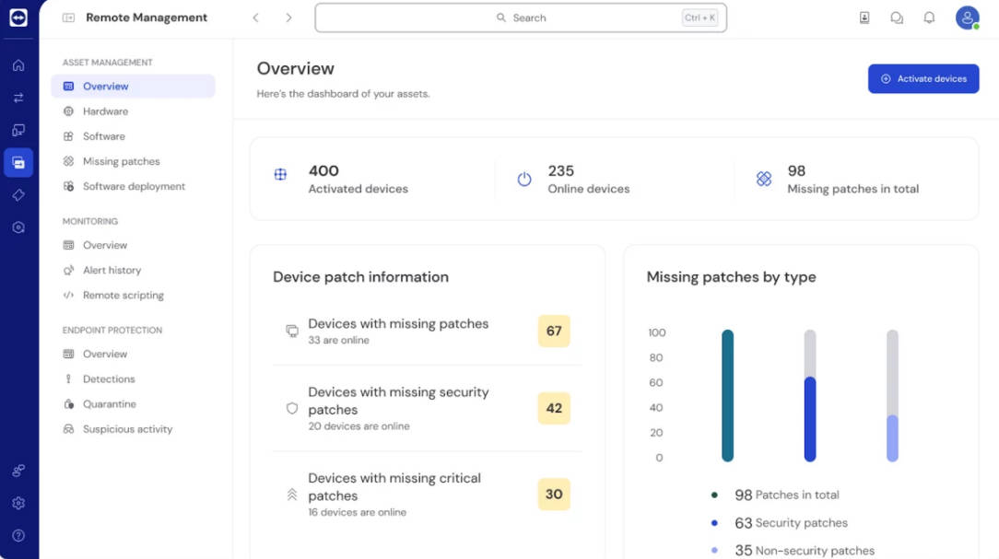Click the teal Patches in total bar
Image resolution: width=999 pixels, height=559 pixels.
point(727,395)
